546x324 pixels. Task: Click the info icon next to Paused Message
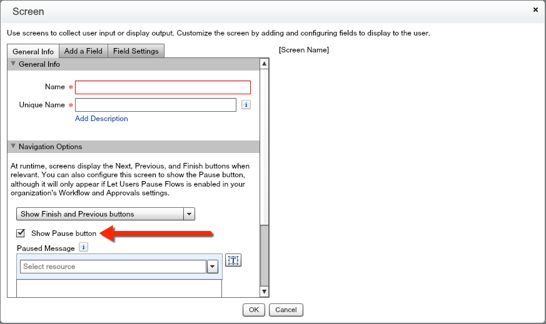(83, 247)
